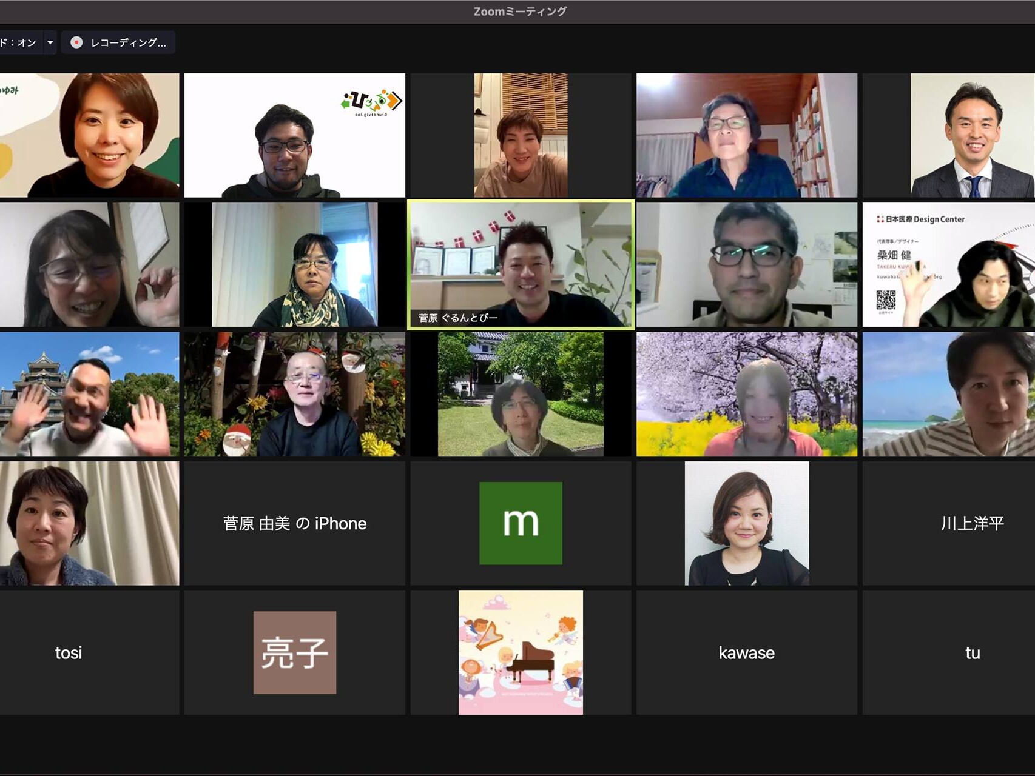The image size is (1035, 776).
Task: Pick the "kawase" participant tile
Action: click(746, 653)
